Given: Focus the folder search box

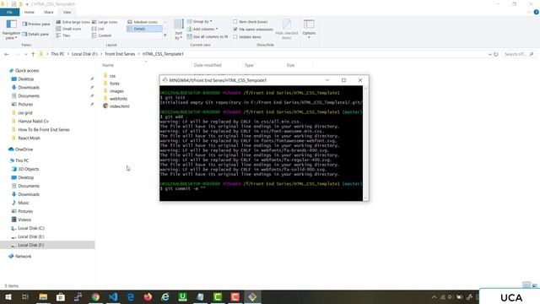Looking at the screenshot, I should point(519,54).
